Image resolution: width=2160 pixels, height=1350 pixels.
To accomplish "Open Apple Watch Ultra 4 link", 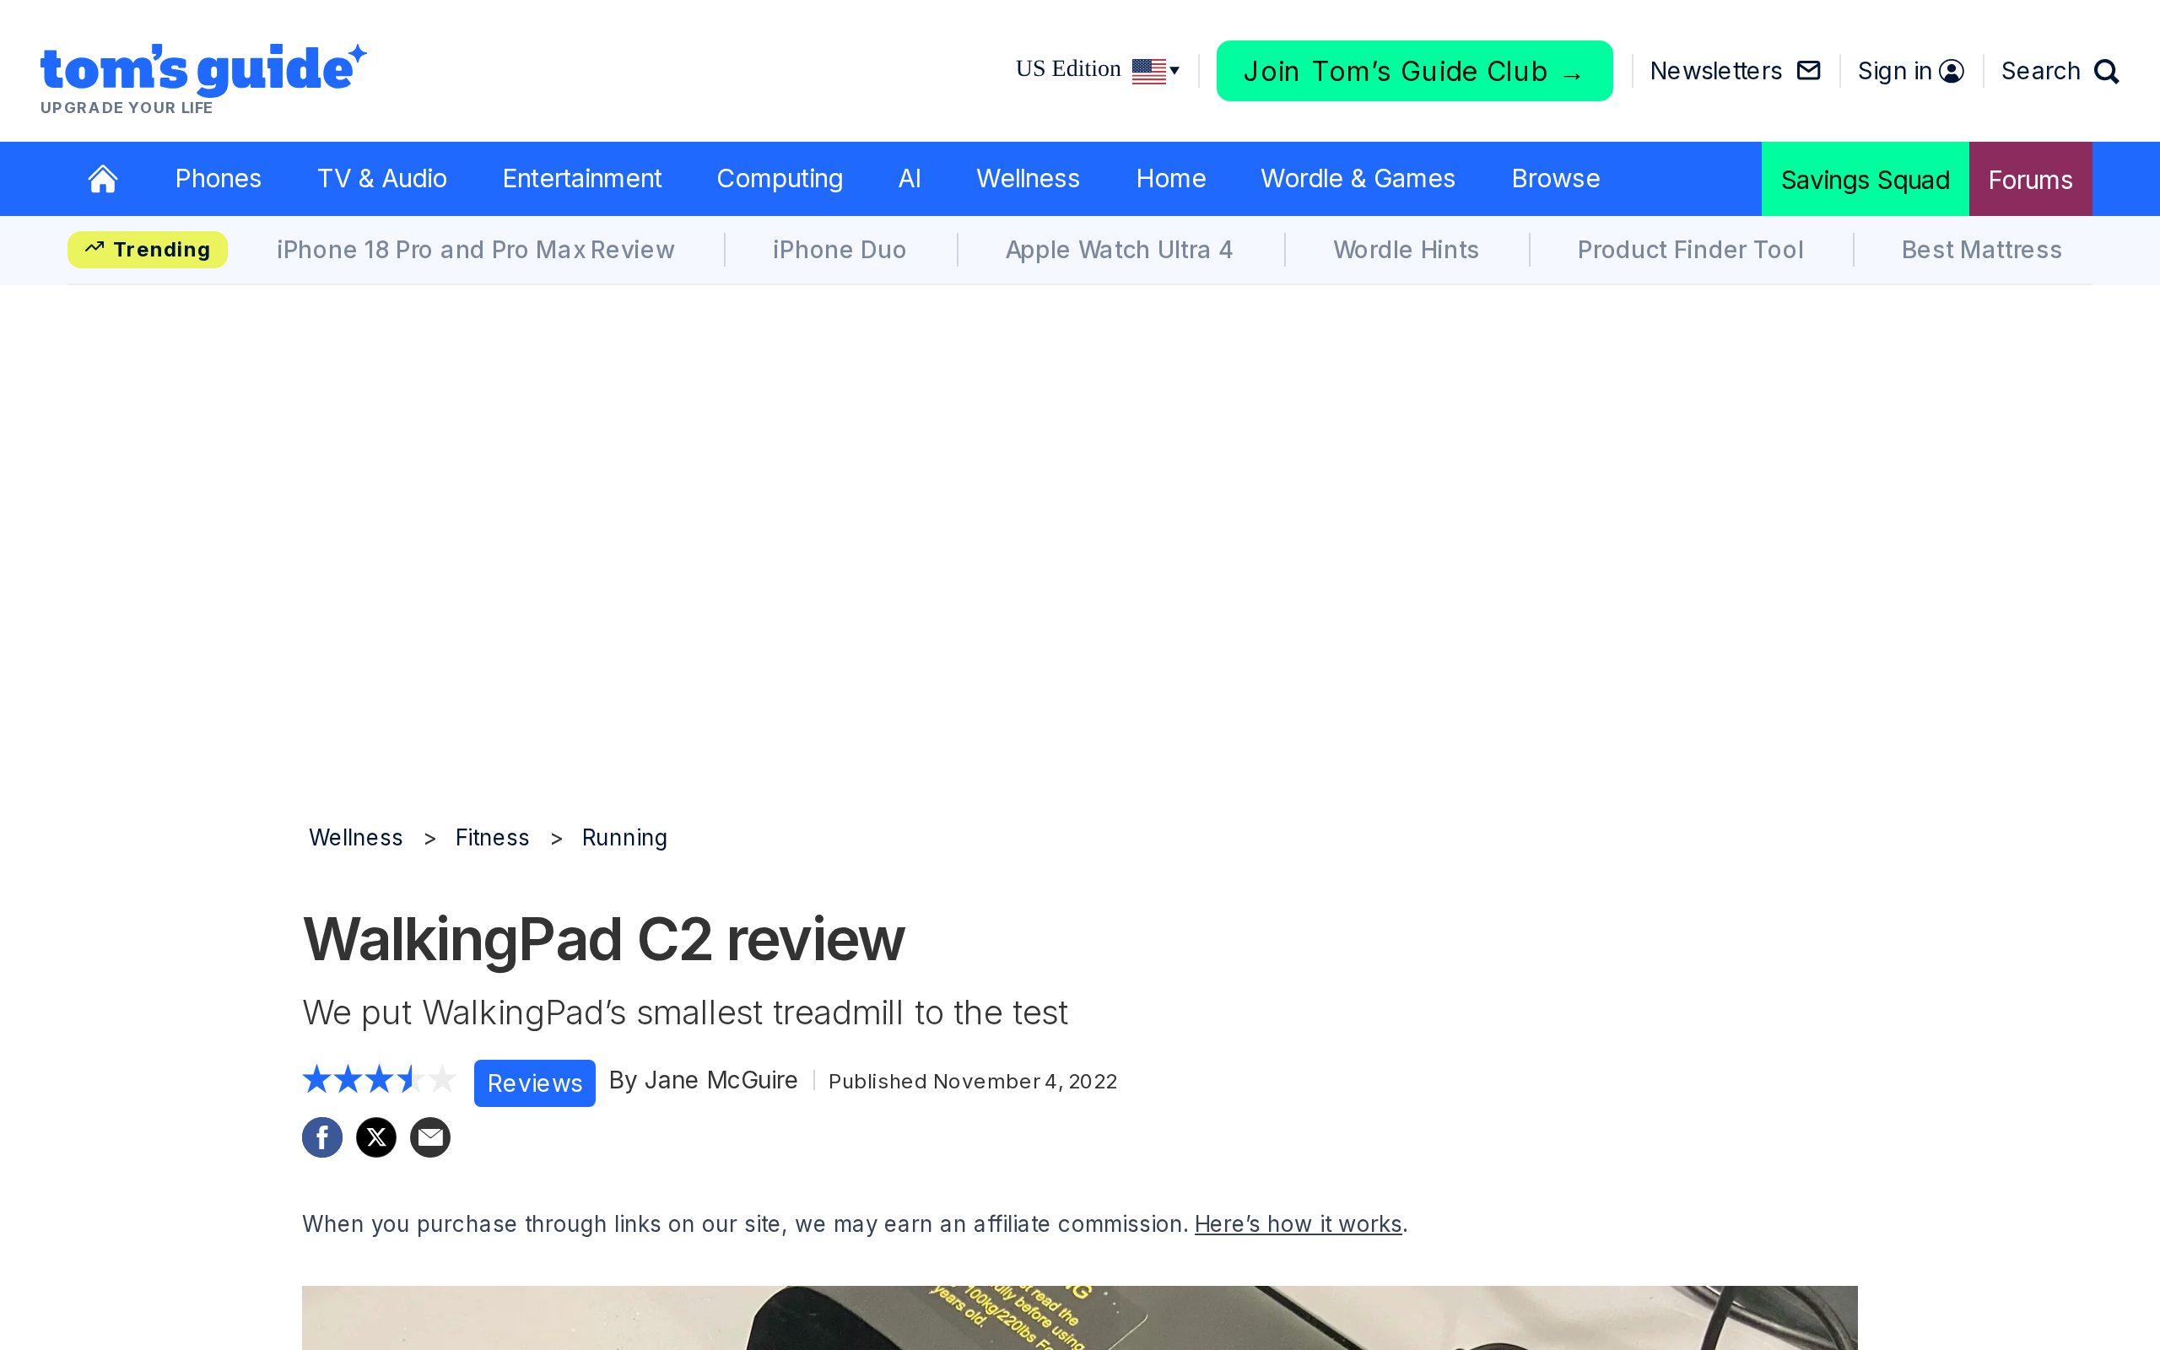I will [x=1120, y=250].
